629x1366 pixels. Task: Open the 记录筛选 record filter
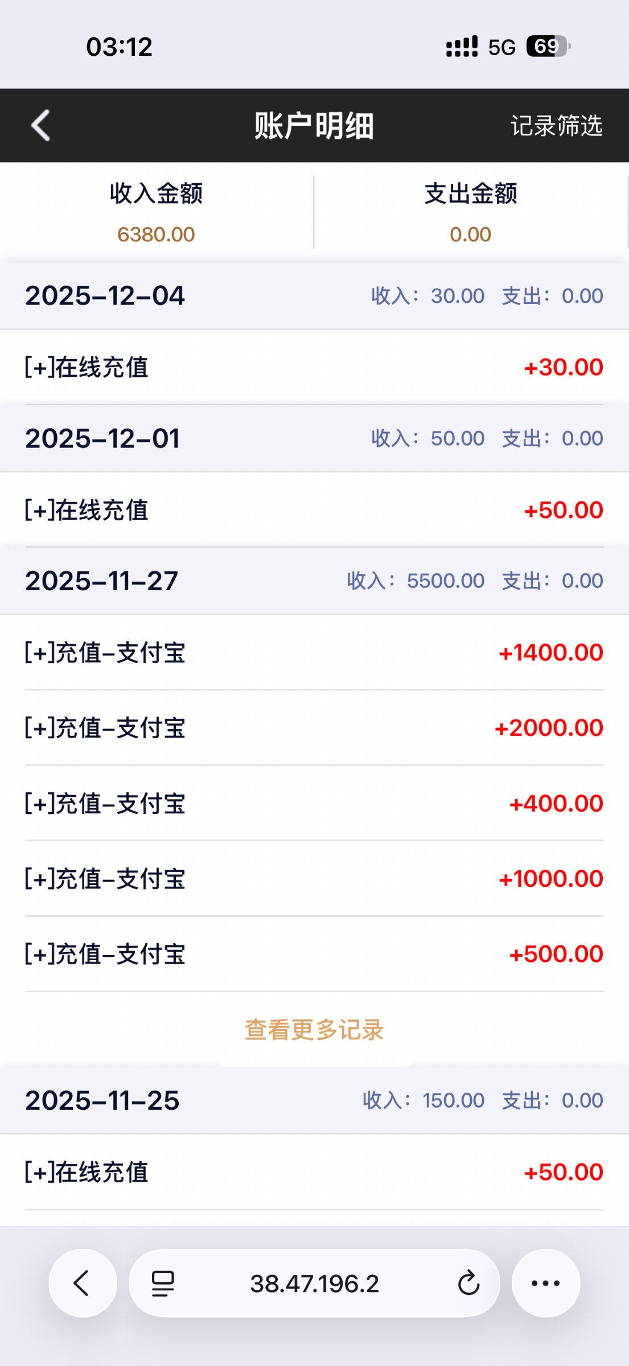coord(556,126)
